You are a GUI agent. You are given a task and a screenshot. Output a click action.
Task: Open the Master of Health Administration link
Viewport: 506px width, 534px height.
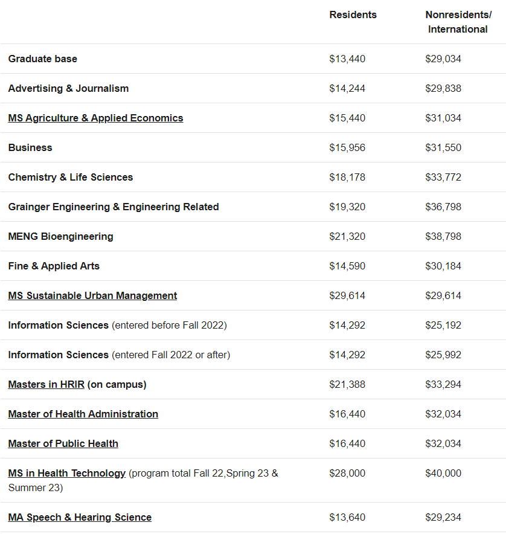tap(83, 414)
